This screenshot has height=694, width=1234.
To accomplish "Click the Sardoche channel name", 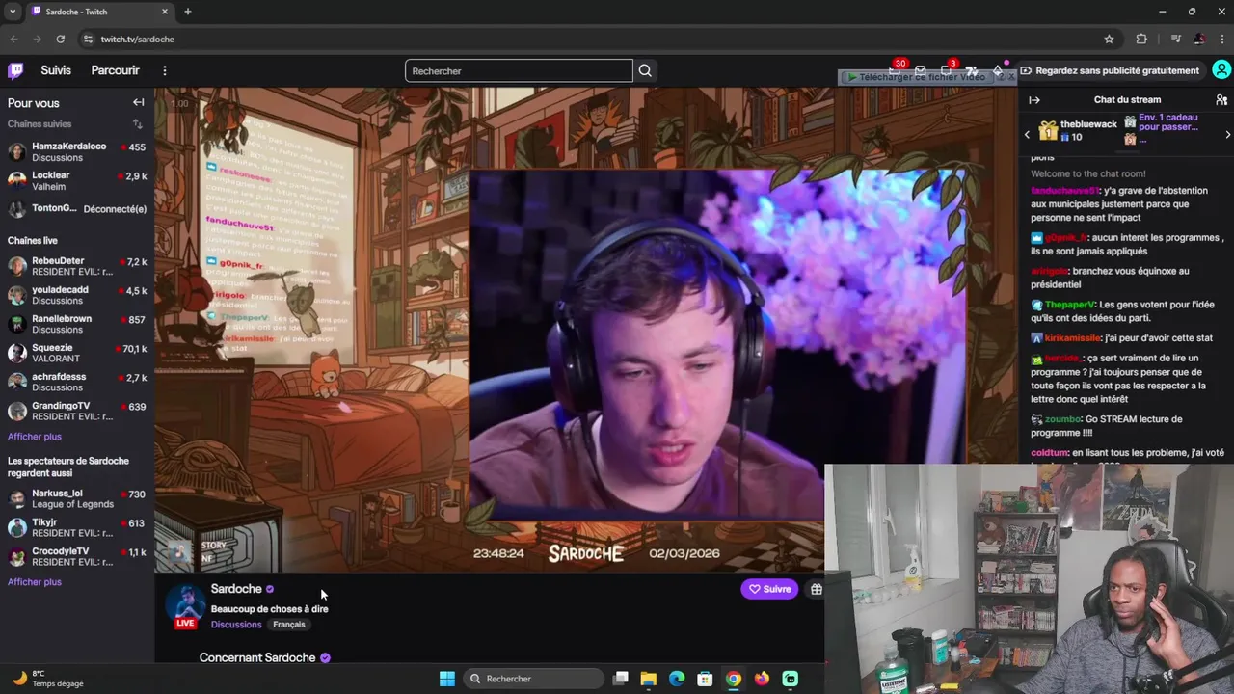I will 236,589.
